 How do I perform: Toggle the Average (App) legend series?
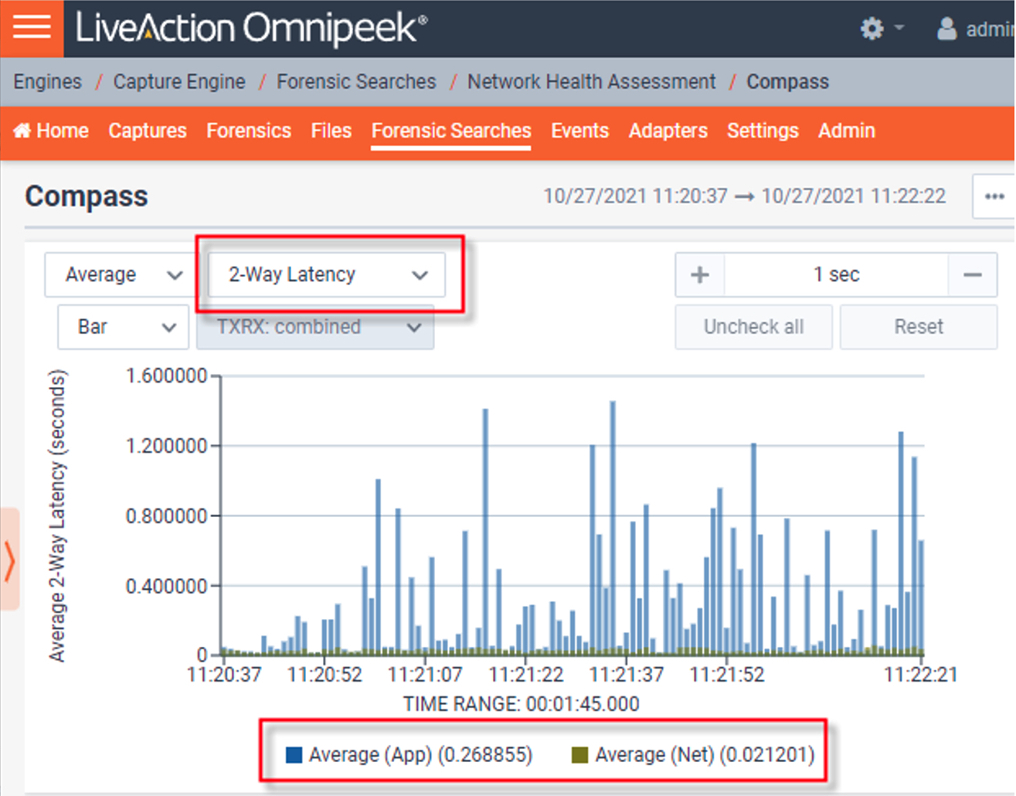[420, 754]
